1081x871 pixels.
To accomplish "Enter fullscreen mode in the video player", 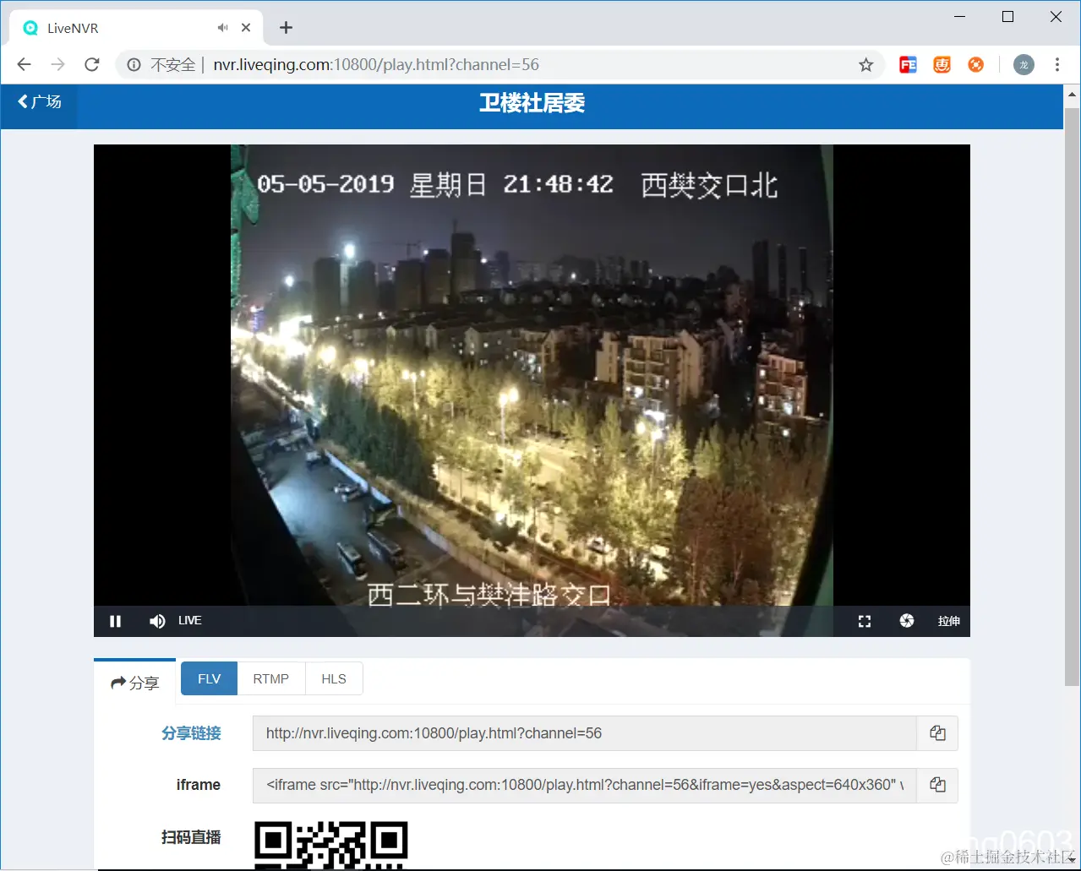I will tap(864, 621).
